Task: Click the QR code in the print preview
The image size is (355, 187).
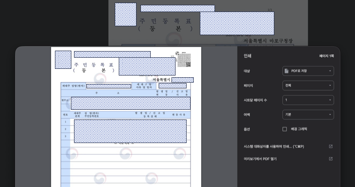Action: (x=184, y=60)
